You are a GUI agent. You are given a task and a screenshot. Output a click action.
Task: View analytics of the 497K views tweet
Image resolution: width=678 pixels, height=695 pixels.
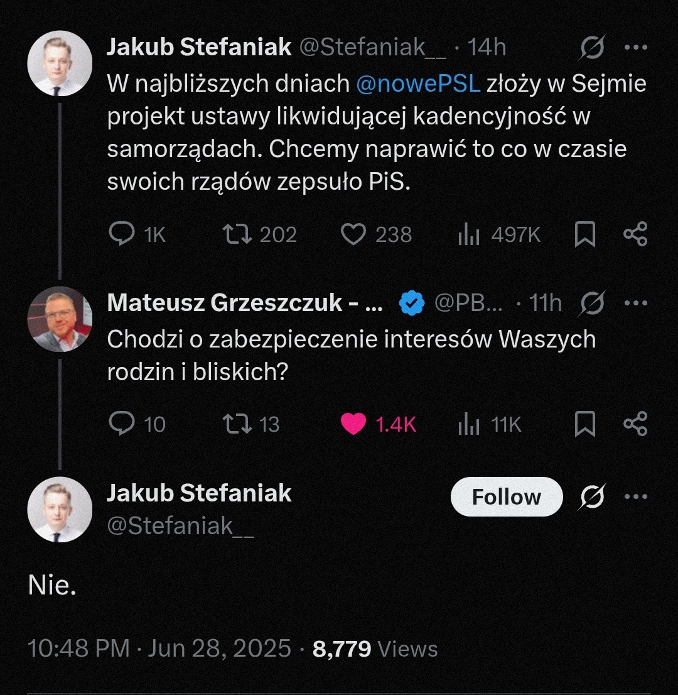(x=468, y=234)
